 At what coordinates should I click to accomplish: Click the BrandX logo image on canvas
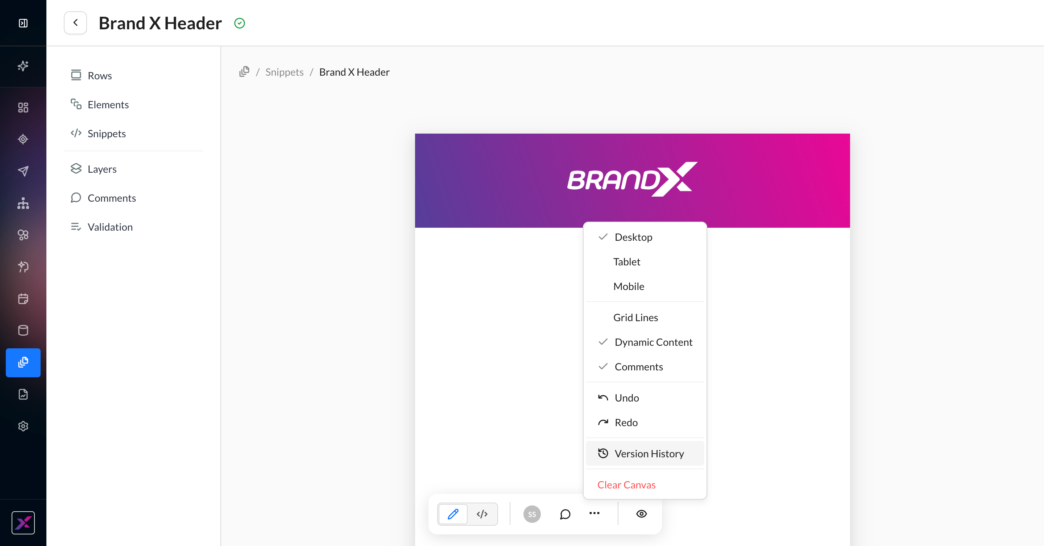pyautogui.click(x=632, y=179)
